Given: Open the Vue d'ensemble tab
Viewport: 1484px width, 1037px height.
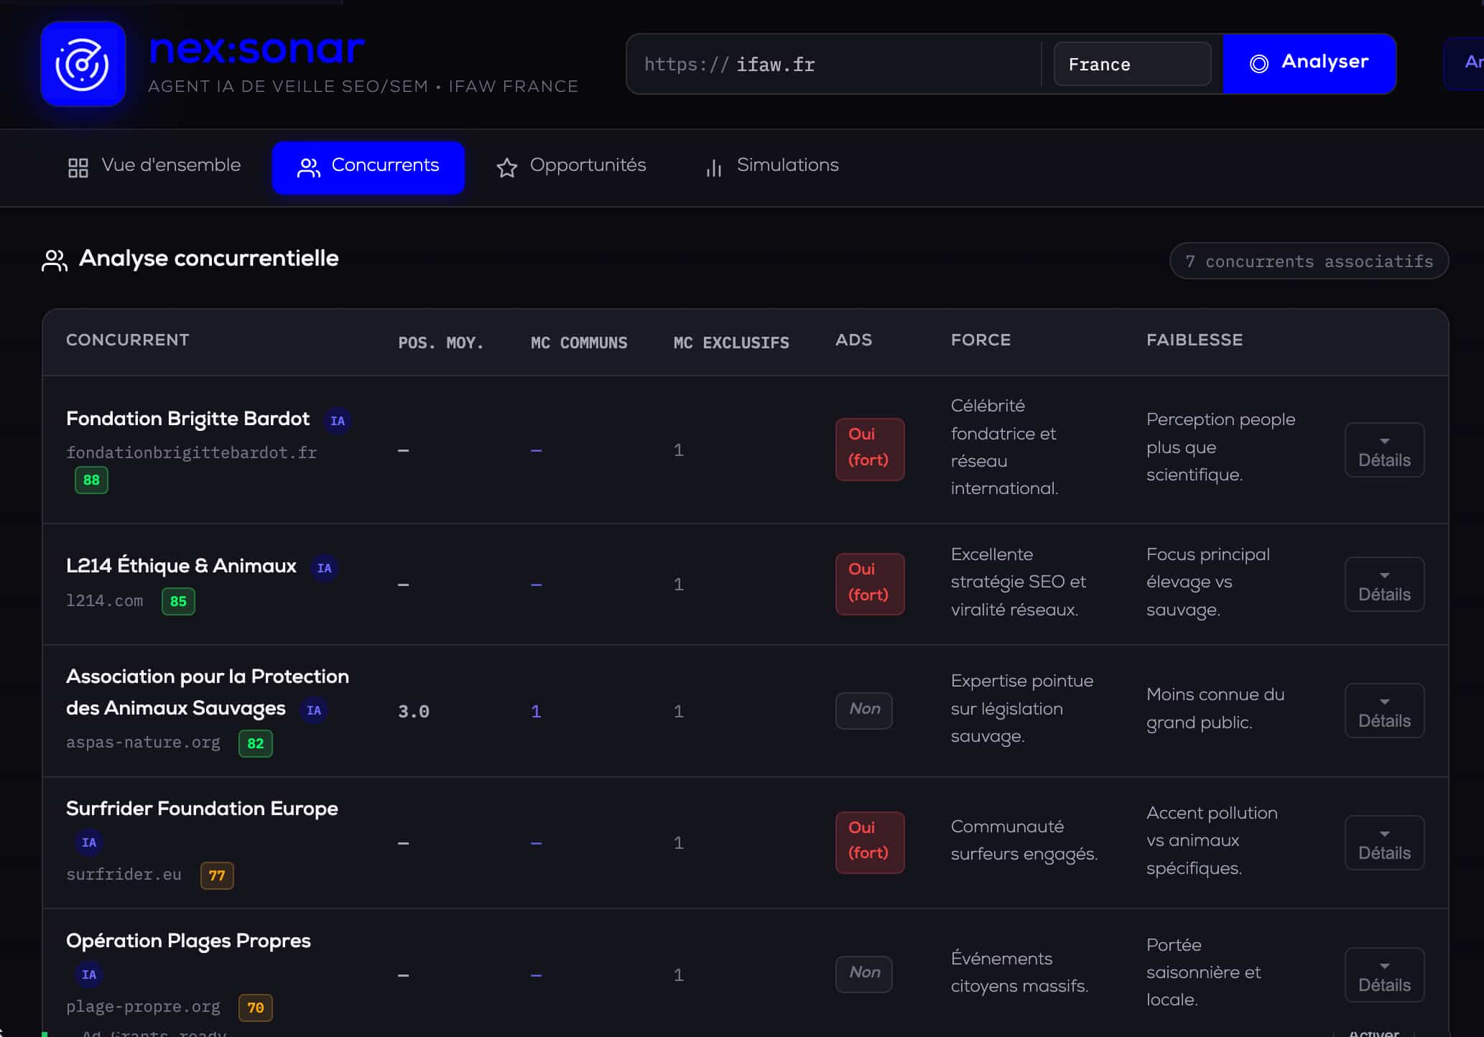Looking at the screenshot, I should click(x=154, y=166).
